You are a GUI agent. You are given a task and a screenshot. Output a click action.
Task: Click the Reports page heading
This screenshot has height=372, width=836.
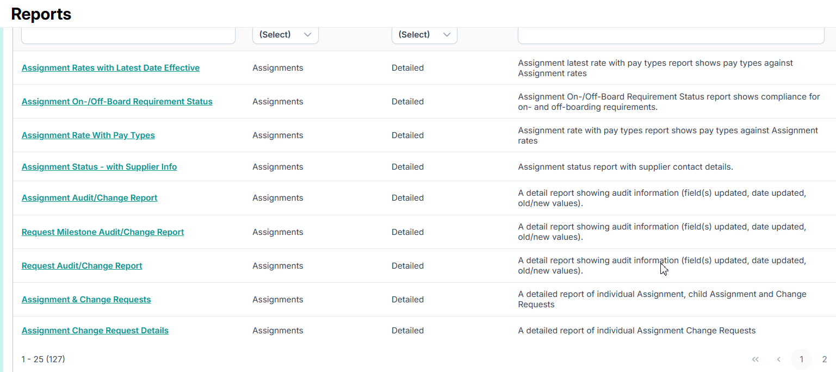41,14
